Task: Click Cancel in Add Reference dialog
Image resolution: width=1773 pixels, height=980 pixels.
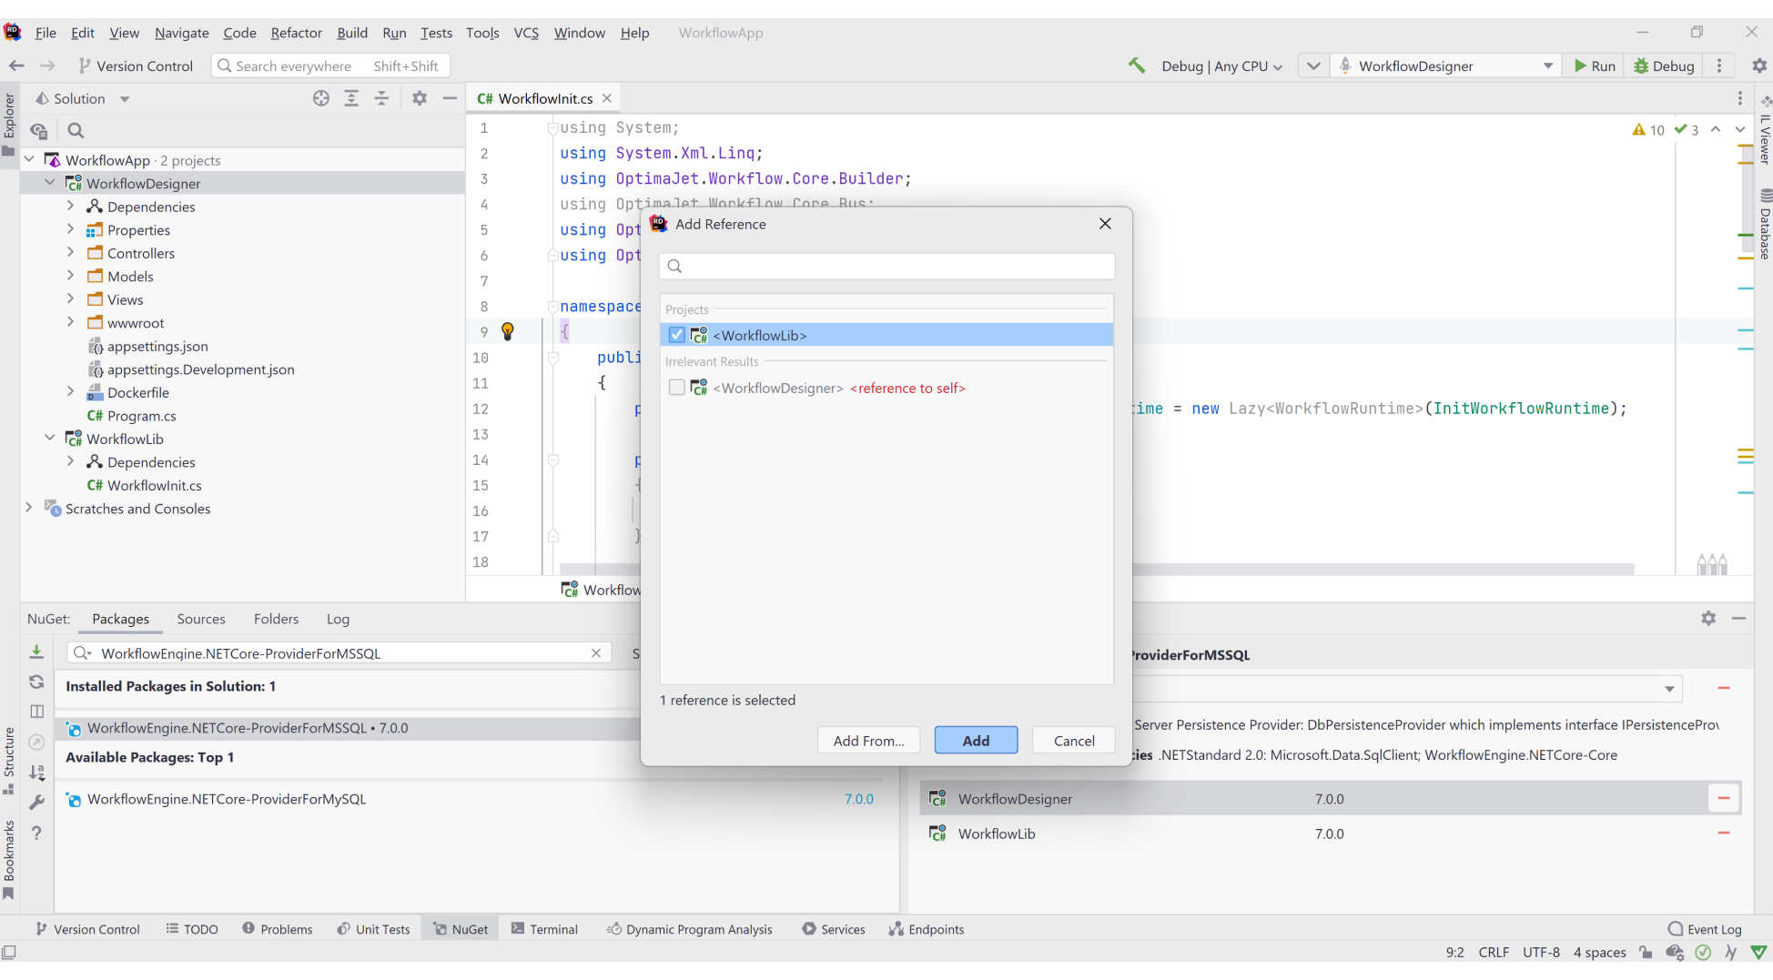Action: click(x=1074, y=741)
